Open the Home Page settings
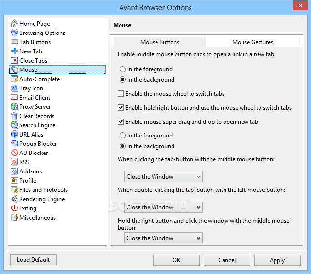The width and height of the screenshot is (311, 274). tap(35, 24)
